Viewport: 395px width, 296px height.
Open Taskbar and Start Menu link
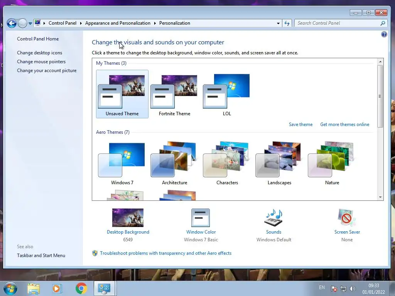tap(41, 256)
